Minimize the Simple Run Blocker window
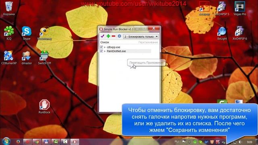 point(137,29)
